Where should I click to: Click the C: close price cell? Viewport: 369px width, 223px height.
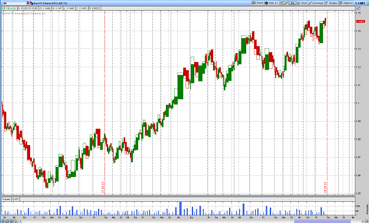(81, 8)
